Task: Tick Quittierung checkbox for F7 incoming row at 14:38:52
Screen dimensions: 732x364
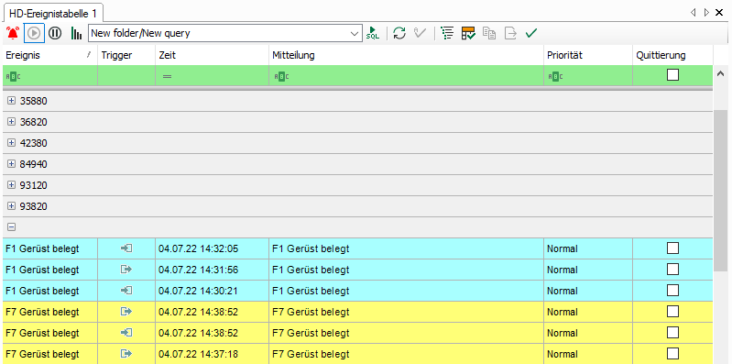Action: point(672,333)
